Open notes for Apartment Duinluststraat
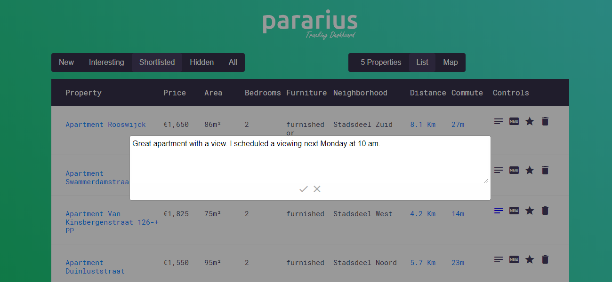 pyautogui.click(x=499, y=259)
